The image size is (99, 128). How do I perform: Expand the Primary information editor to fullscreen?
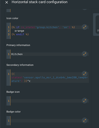[85, 54]
